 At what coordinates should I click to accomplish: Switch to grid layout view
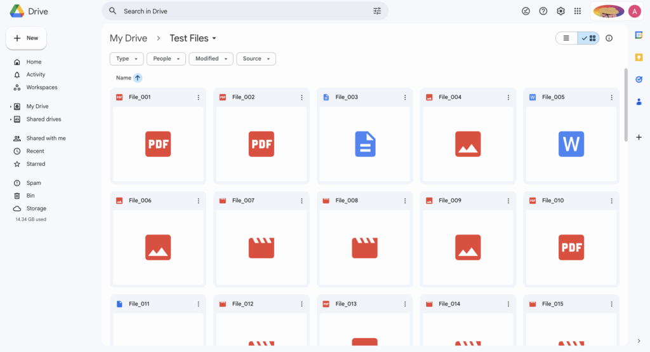pyautogui.click(x=588, y=38)
